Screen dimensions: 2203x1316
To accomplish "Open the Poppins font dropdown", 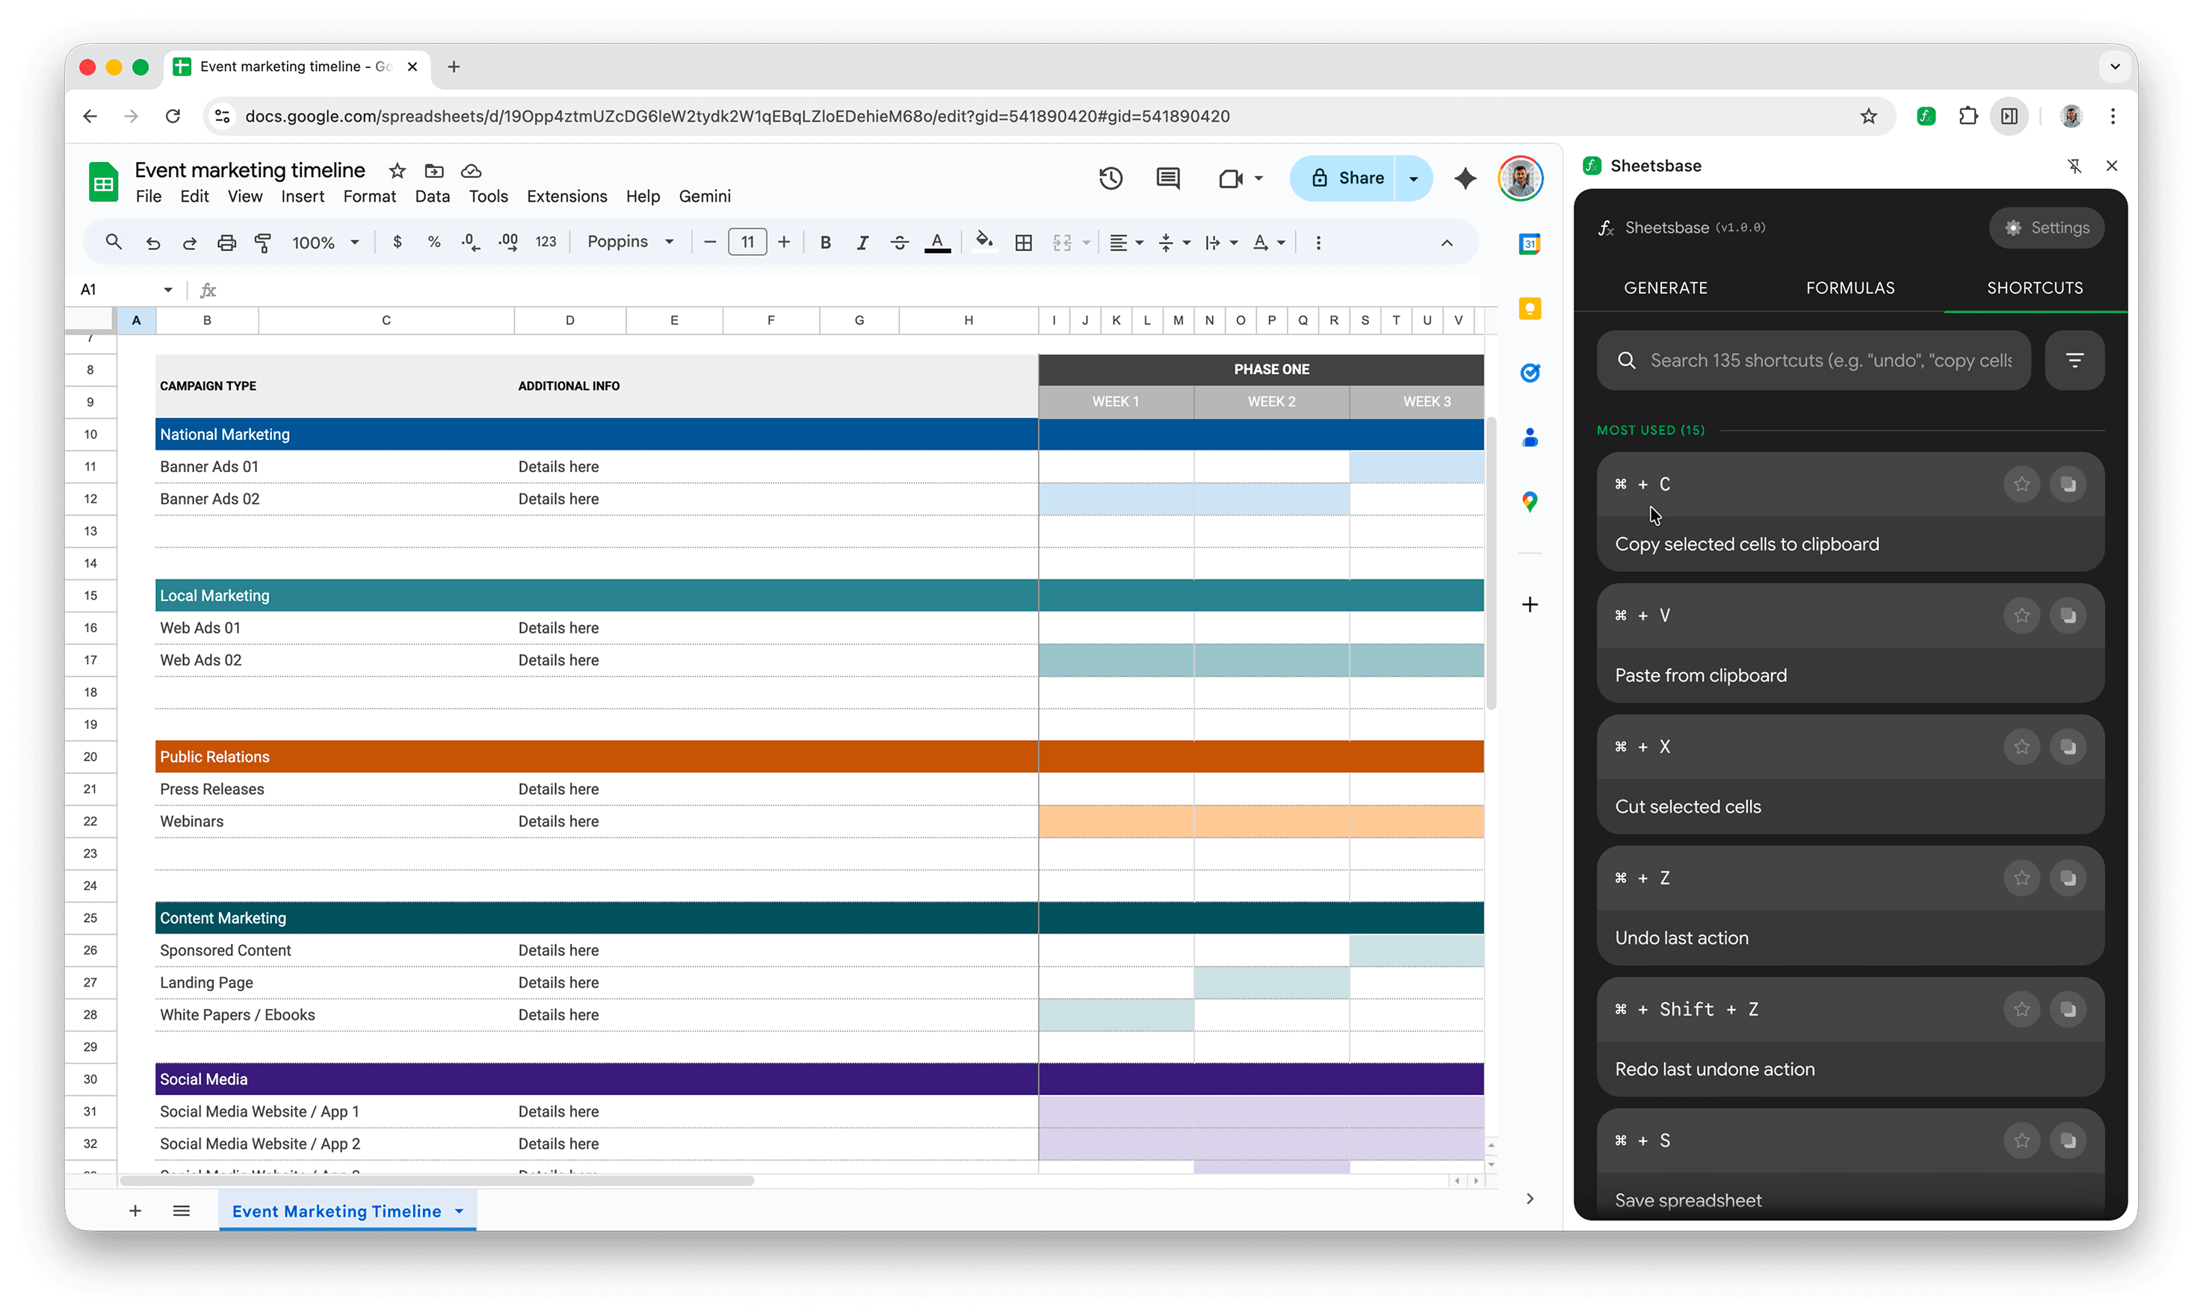I will point(631,241).
